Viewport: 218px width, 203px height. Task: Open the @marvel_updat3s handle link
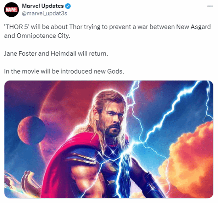(44, 14)
